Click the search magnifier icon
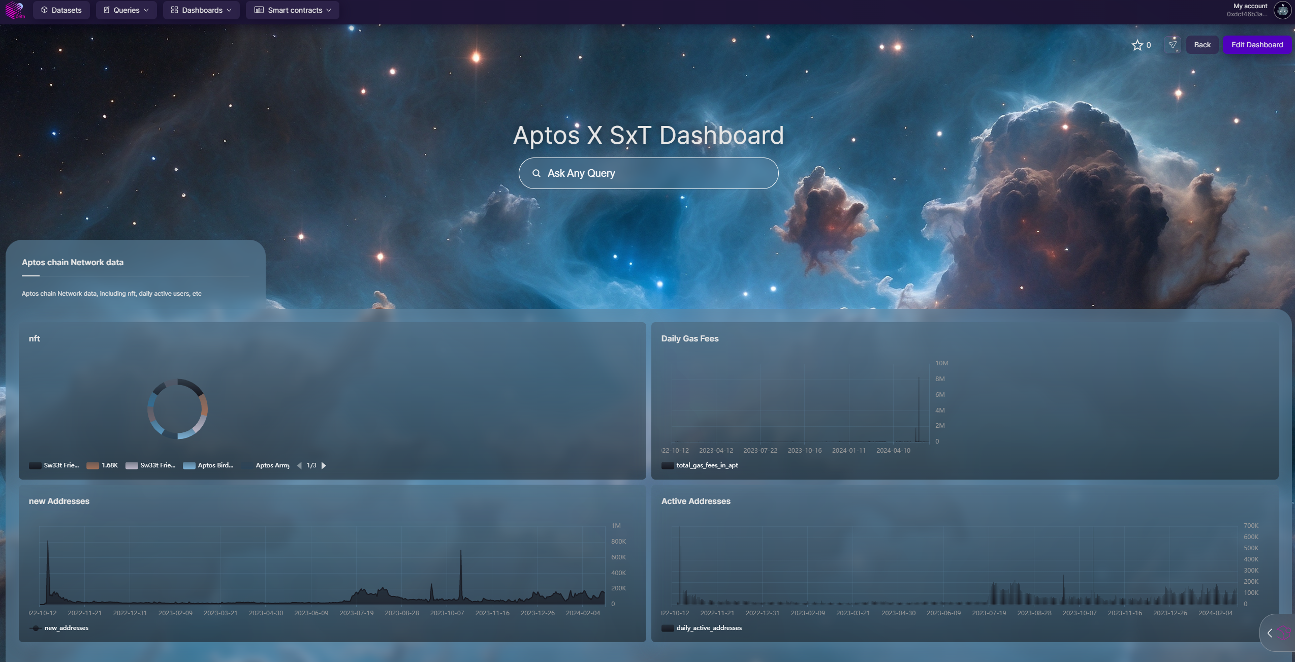1295x662 pixels. pyautogui.click(x=536, y=173)
